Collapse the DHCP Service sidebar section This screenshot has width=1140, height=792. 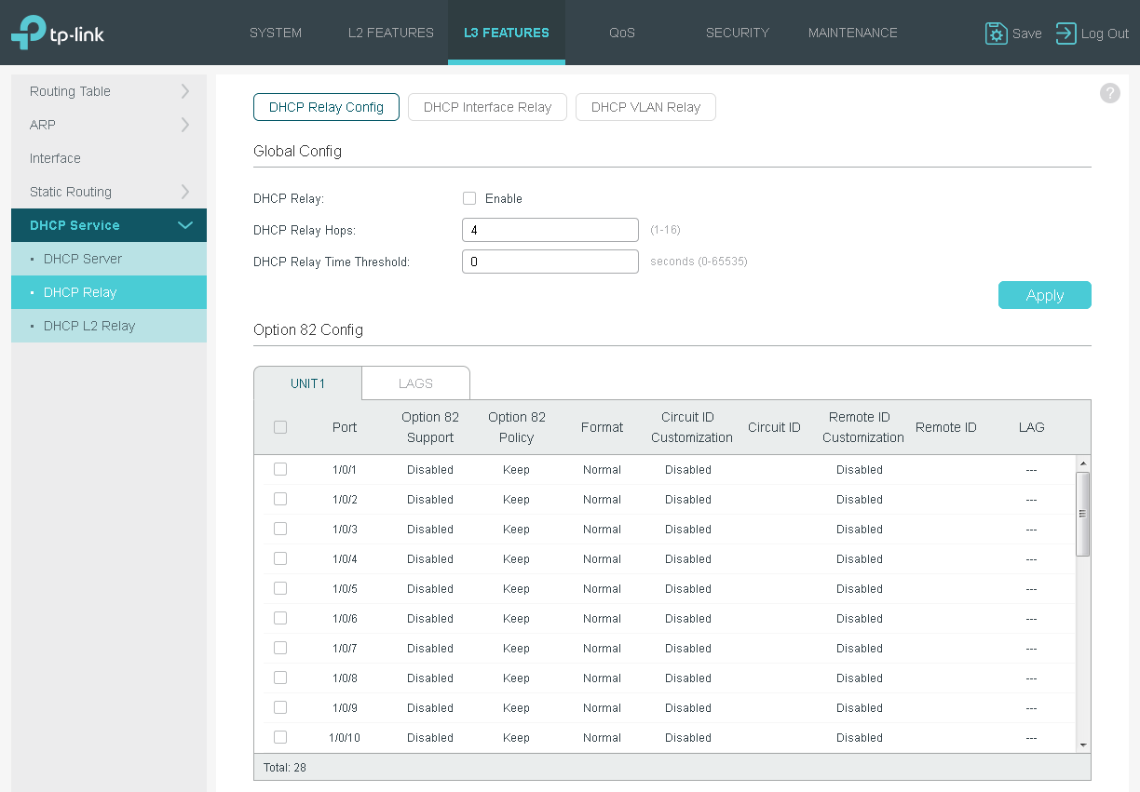tap(109, 225)
